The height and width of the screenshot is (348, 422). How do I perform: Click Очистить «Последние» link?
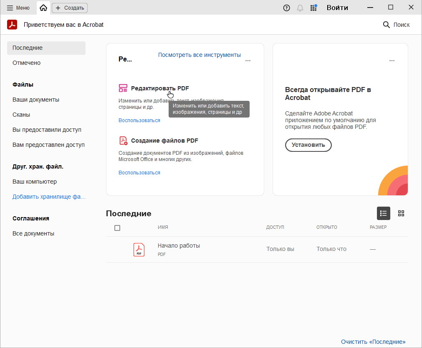point(373,342)
